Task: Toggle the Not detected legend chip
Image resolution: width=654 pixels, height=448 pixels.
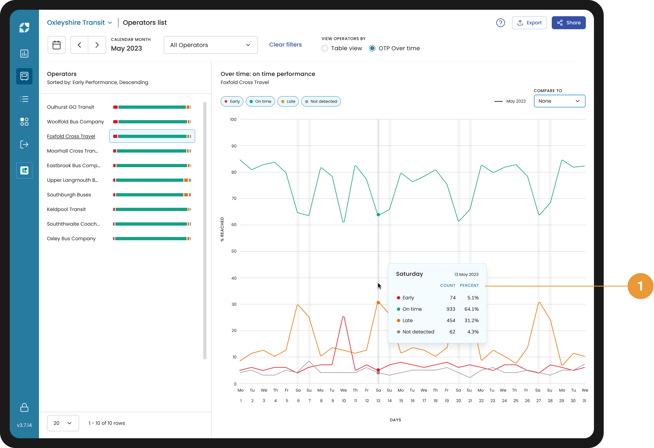Action: 321,101
